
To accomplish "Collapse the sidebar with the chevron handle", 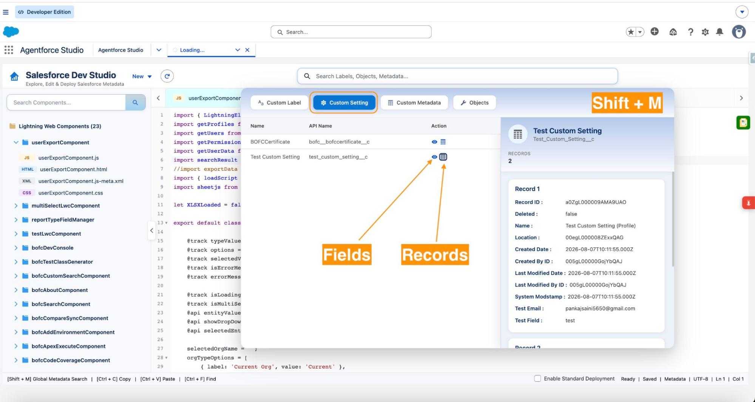I will click(151, 230).
